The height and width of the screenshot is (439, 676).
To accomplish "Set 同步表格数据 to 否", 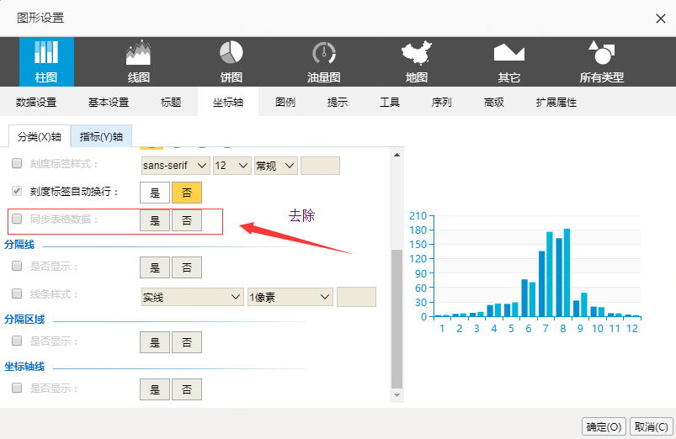I will [x=187, y=220].
